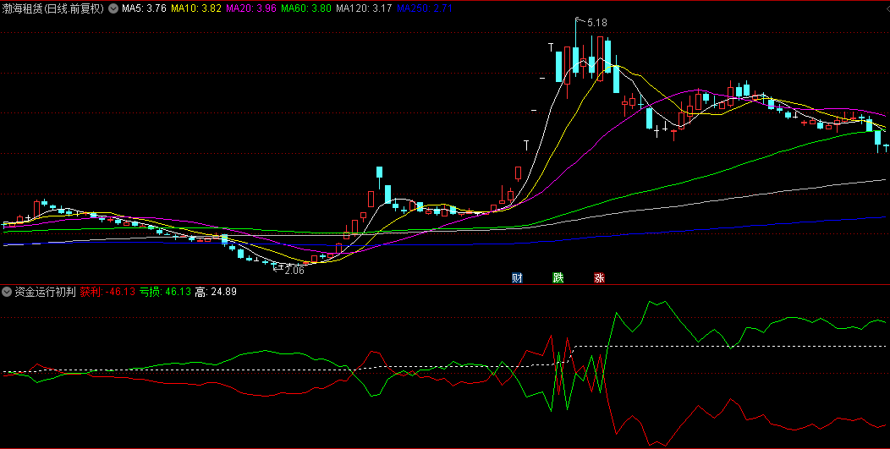Click the 2.06 low price marker
890x449 pixels.
tap(294, 271)
